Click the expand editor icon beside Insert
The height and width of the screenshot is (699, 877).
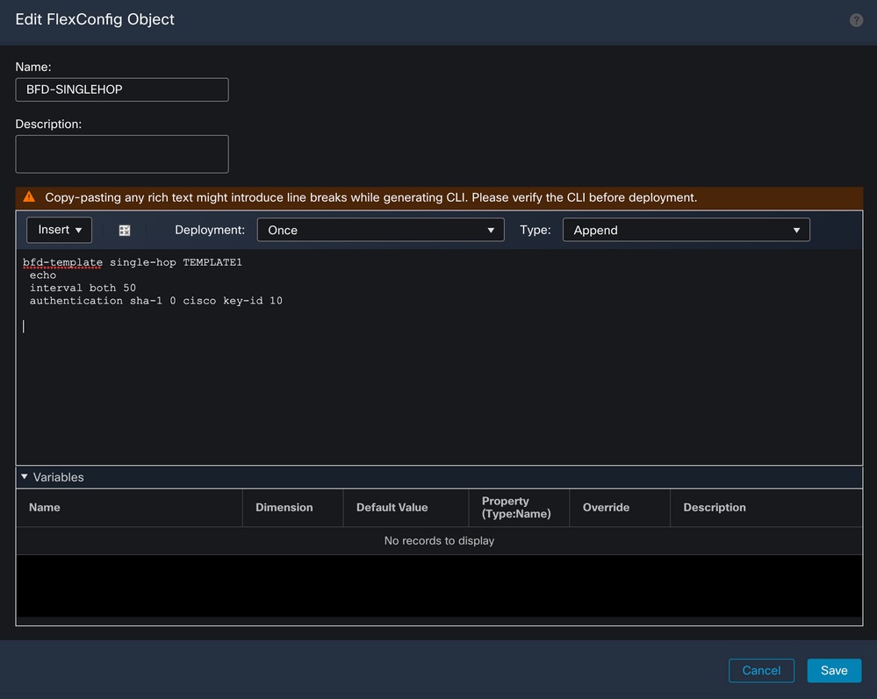[x=124, y=230]
